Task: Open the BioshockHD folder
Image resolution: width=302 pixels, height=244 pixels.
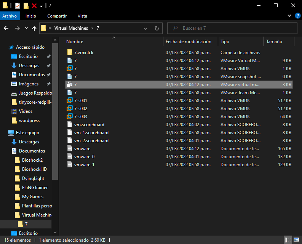Action: (x=35, y=169)
